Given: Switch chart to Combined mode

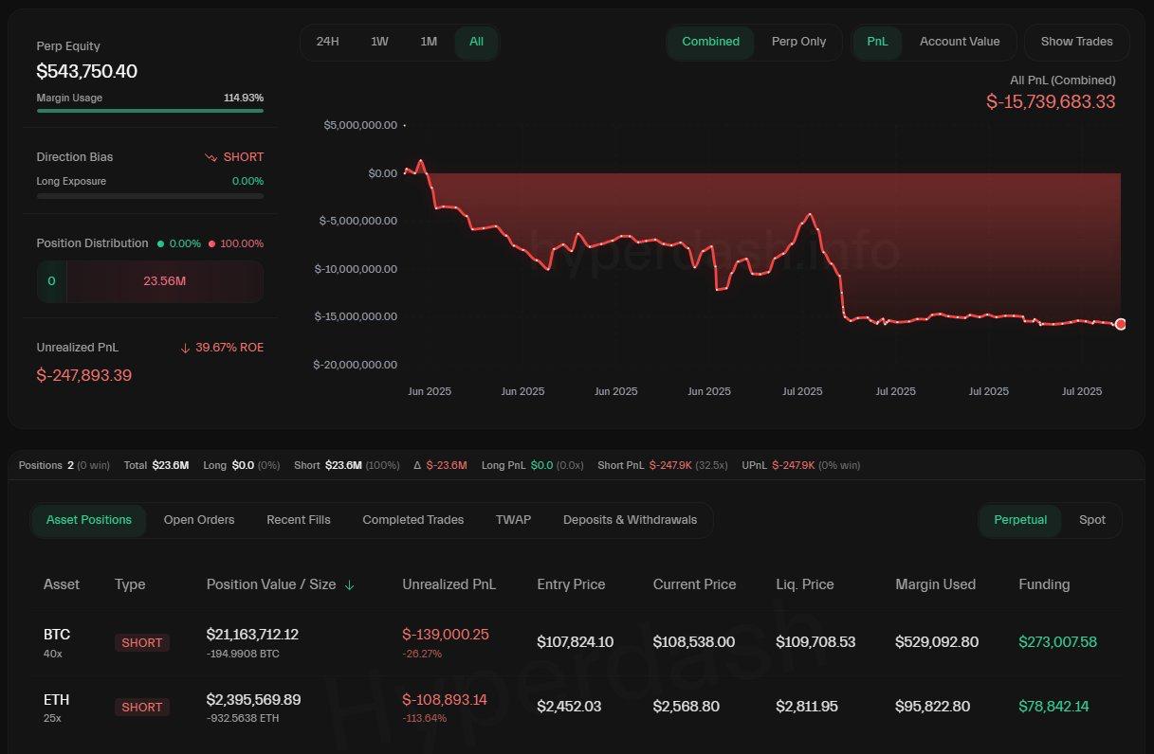Looking at the screenshot, I should click(x=710, y=42).
